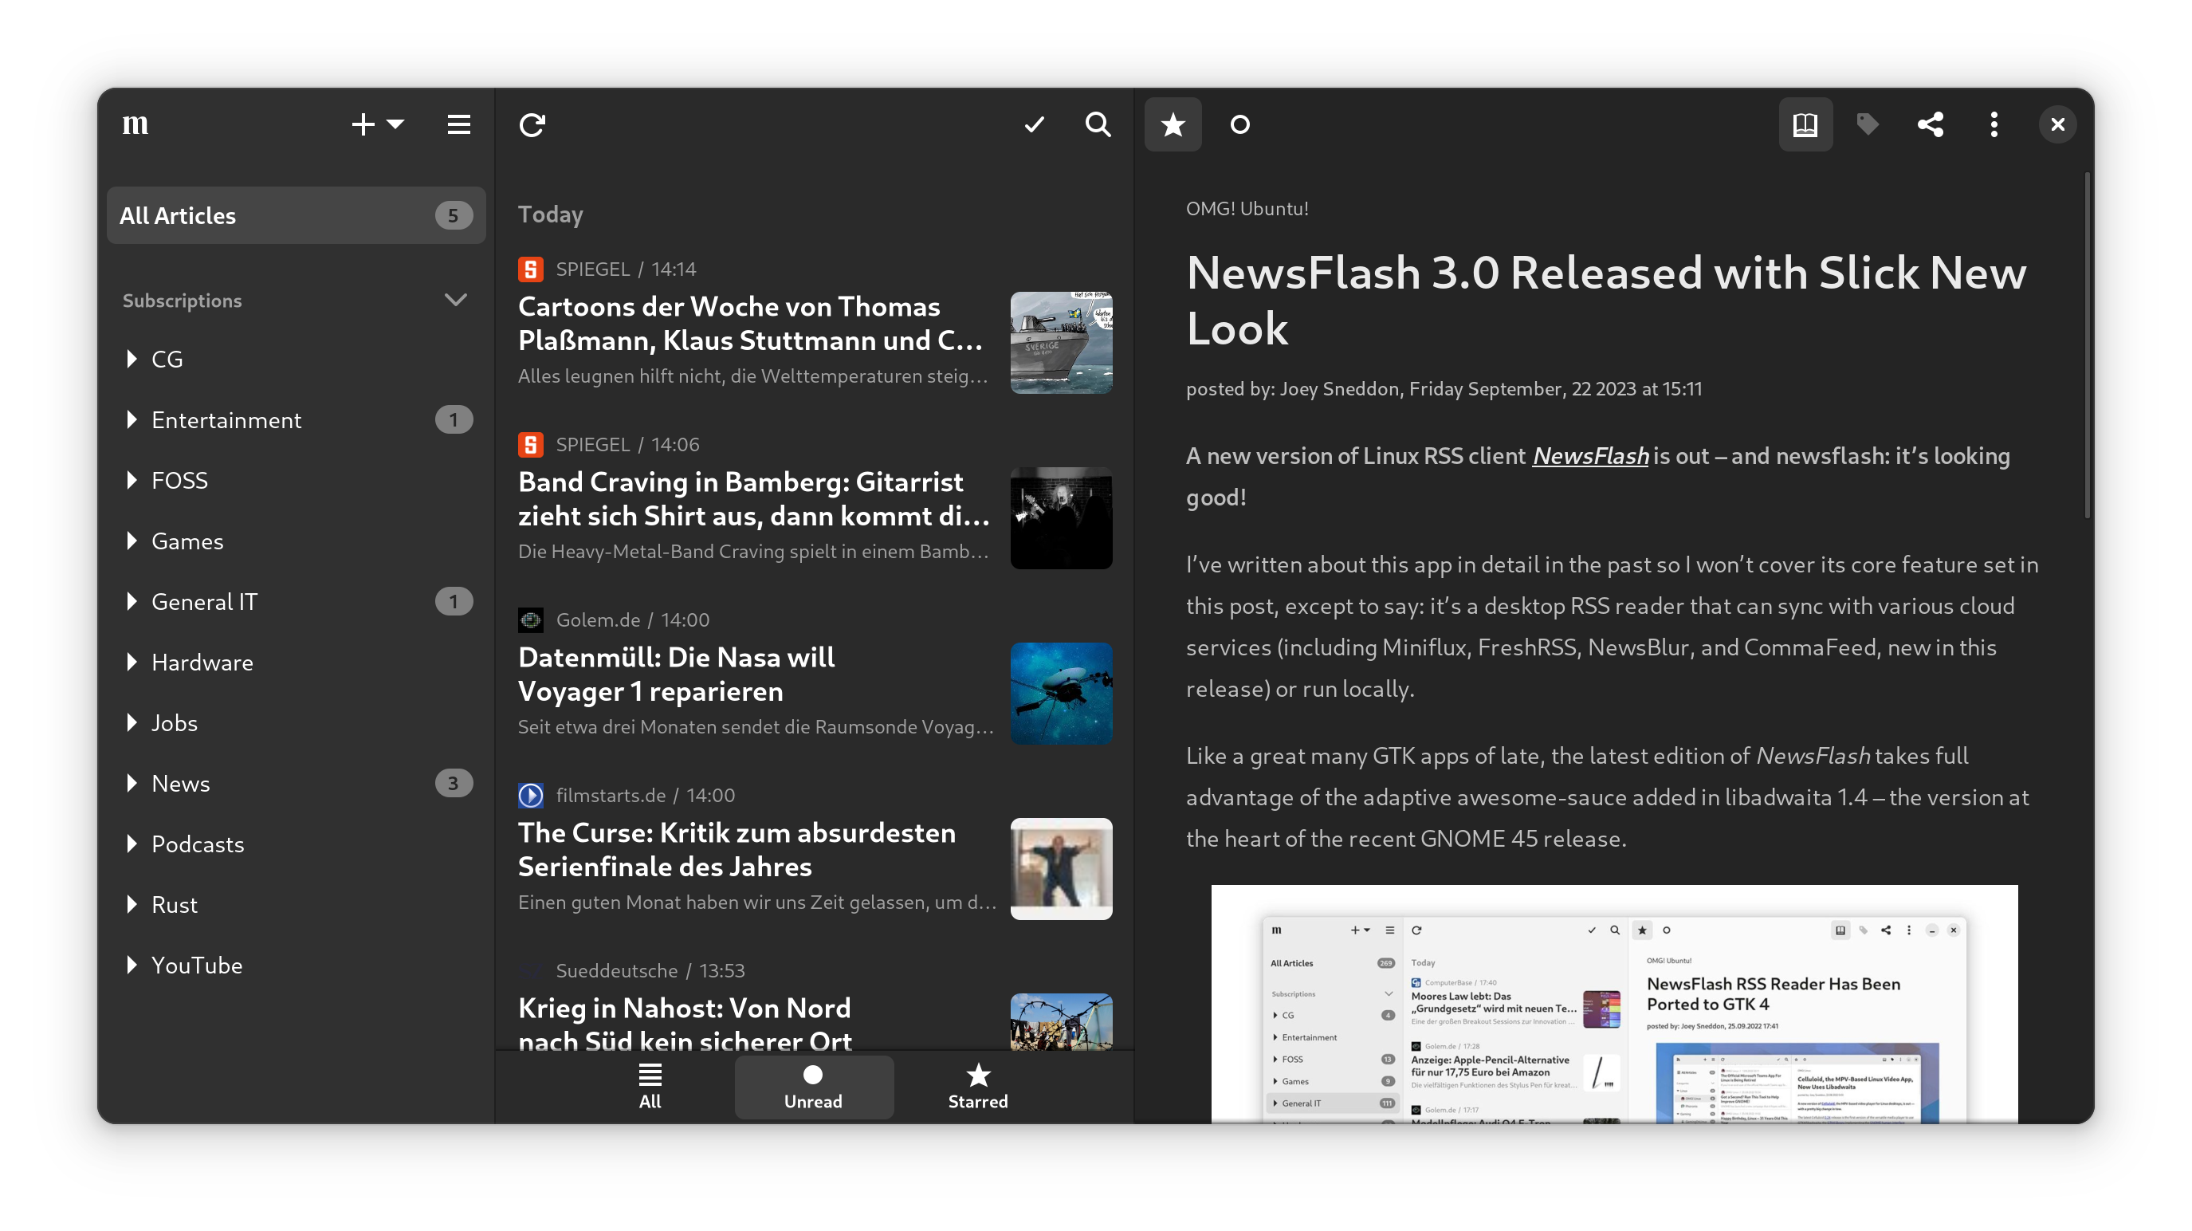Click the plus icon to add feed

pos(363,124)
